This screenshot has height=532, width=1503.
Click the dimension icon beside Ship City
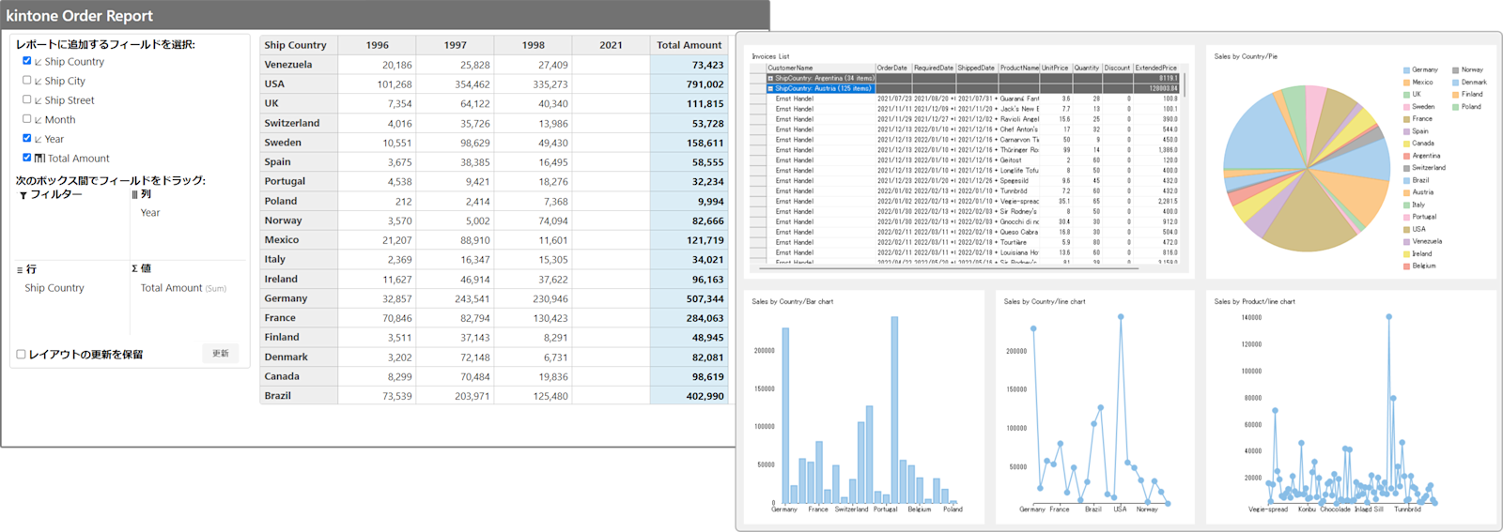click(x=39, y=82)
